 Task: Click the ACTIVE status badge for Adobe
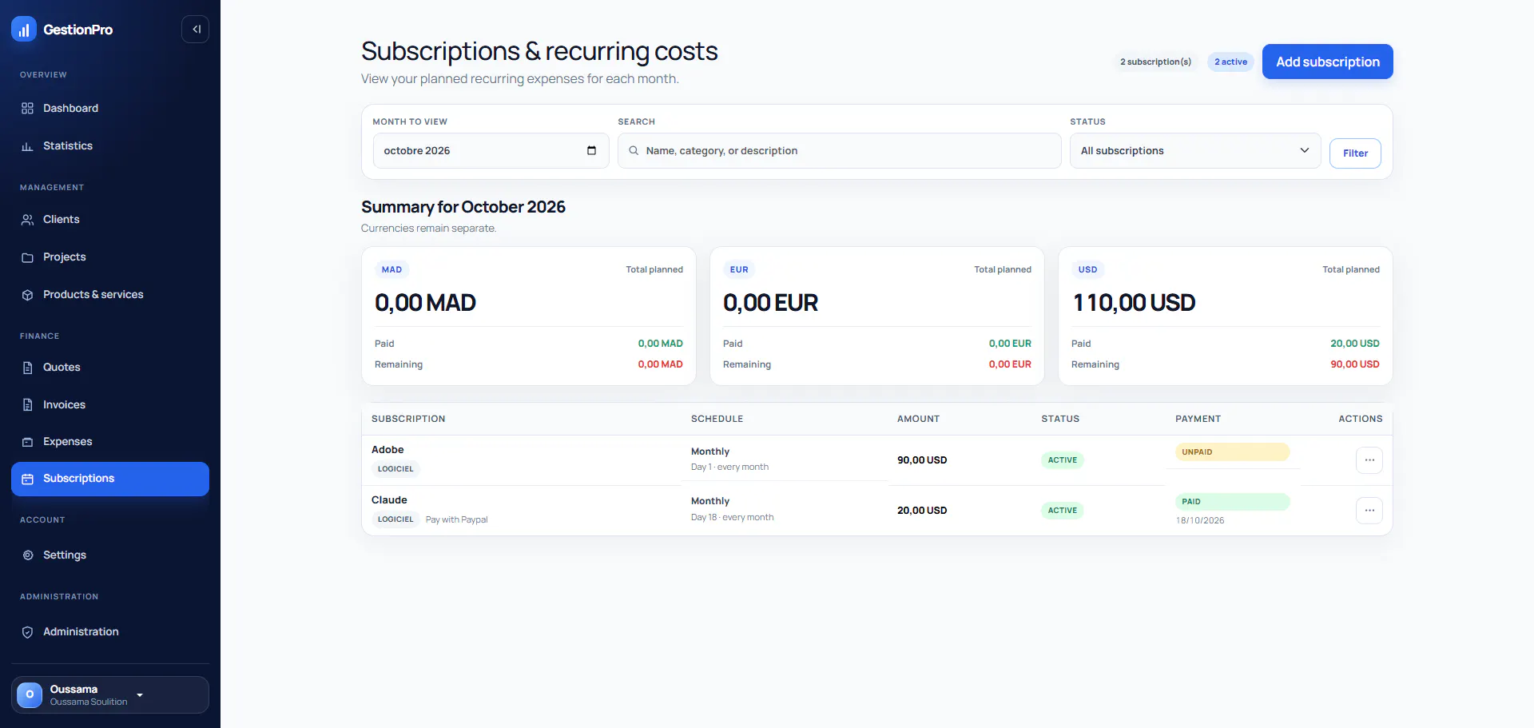pos(1063,460)
